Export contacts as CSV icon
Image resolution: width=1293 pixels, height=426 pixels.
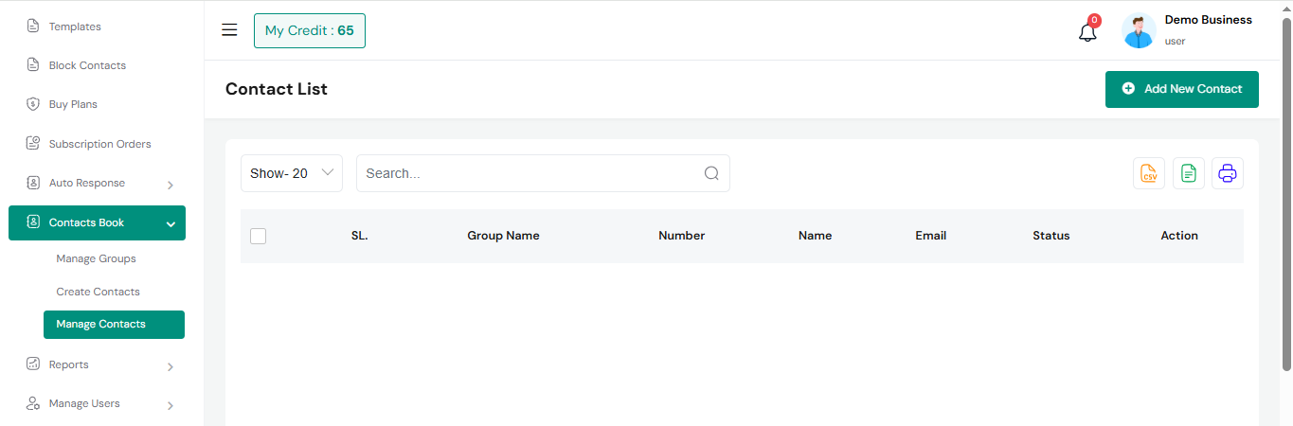pos(1149,173)
